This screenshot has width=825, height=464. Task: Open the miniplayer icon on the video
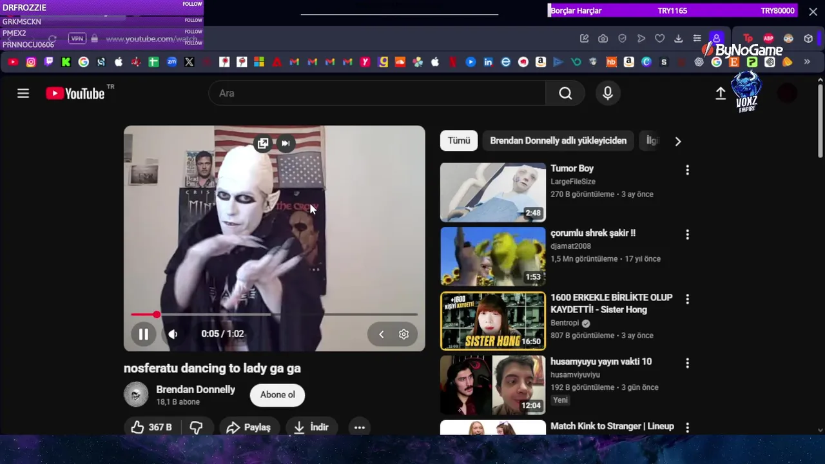point(263,144)
